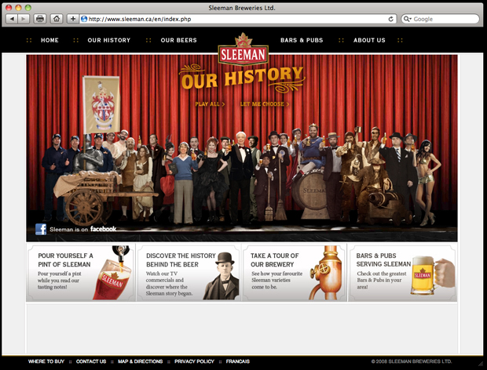Open the ABOUT US navigation item

click(369, 40)
